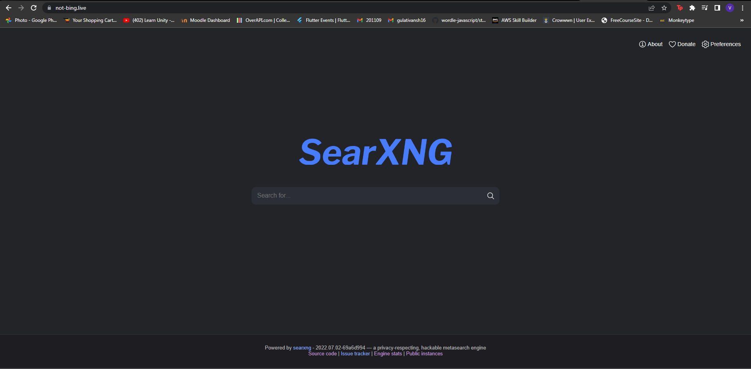Click the browser forward arrow
This screenshot has height=369, width=751.
click(21, 8)
